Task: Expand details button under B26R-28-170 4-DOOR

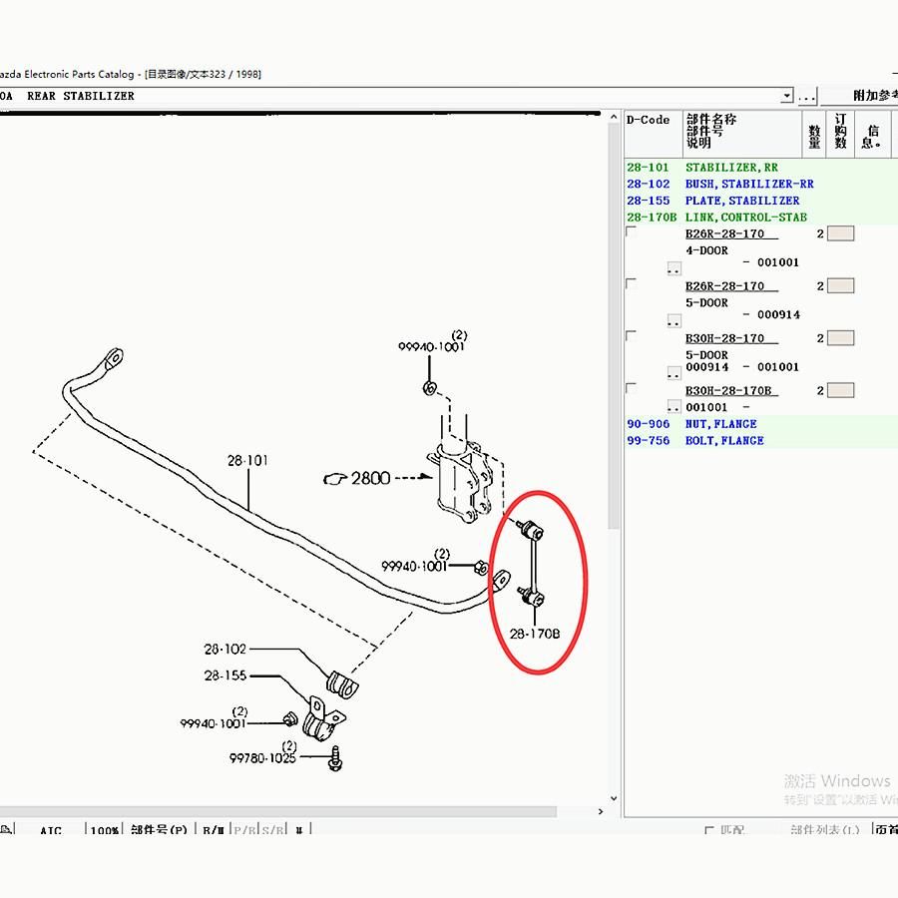Action: pos(673,269)
